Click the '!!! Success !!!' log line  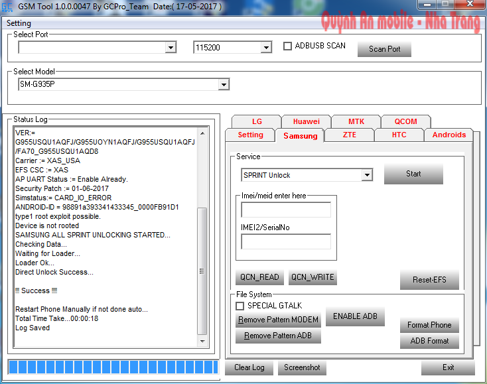tap(36, 290)
